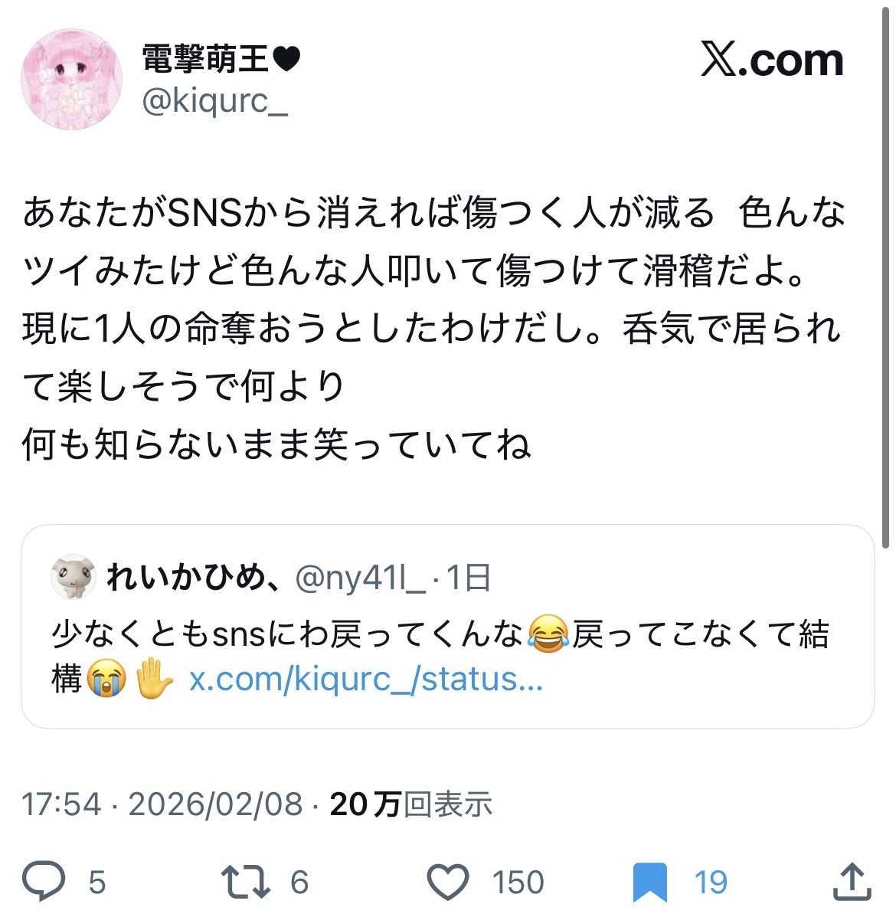Screen dimensions: 896x917
Task: Click the repost count 6
Action: [299, 882]
